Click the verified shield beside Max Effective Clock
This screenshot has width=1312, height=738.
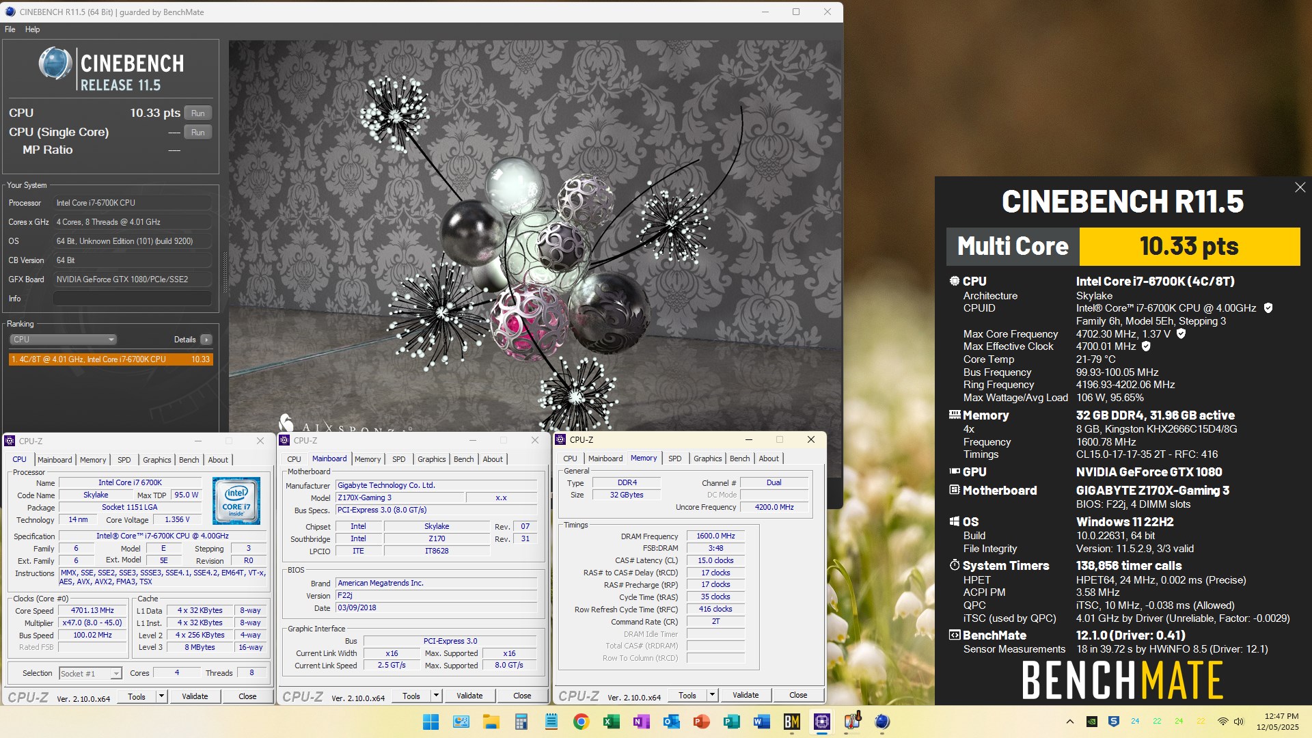1146,346
